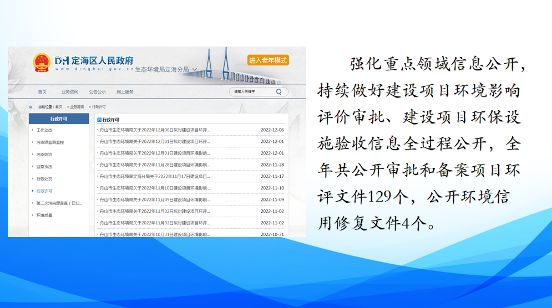
Task: Click 业务咨询 in the breadcrumb path
Action: coord(77,106)
